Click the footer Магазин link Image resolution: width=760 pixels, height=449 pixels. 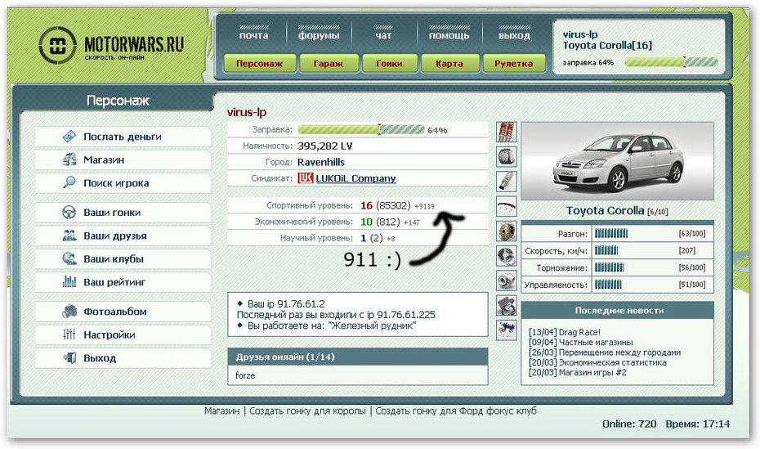(x=222, y=411)
